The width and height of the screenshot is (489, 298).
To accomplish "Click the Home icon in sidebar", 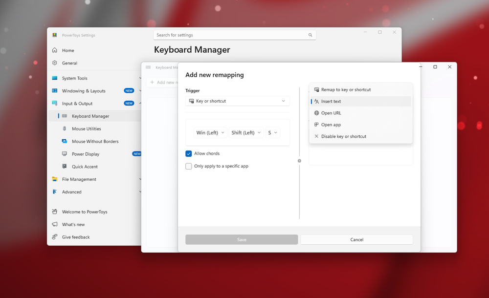I will point(55,50).
